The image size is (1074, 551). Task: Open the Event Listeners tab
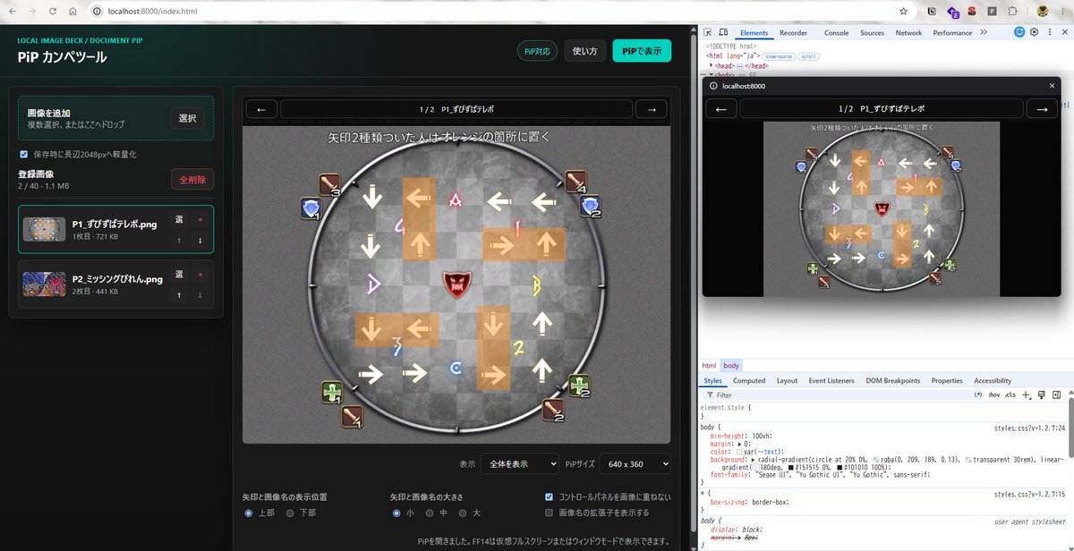point(831,380)
